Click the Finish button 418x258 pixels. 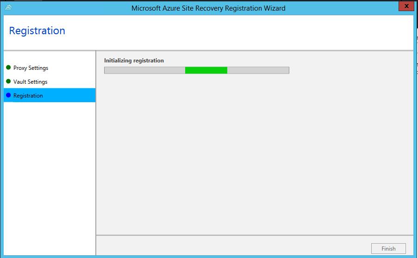pyautogui.click(x=388, y=248)
